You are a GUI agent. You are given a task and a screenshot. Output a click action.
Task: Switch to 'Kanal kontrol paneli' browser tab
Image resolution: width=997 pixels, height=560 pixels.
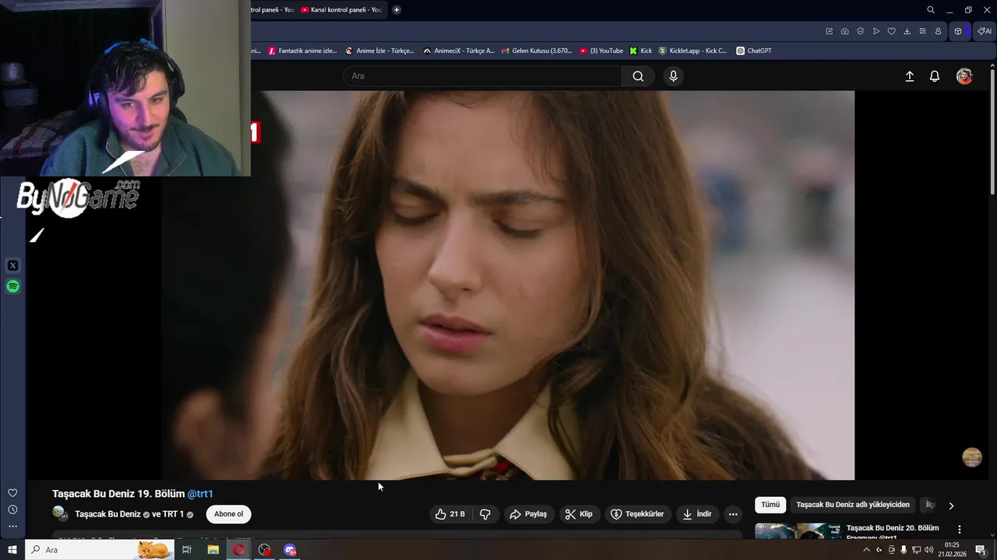click(341, 10)
